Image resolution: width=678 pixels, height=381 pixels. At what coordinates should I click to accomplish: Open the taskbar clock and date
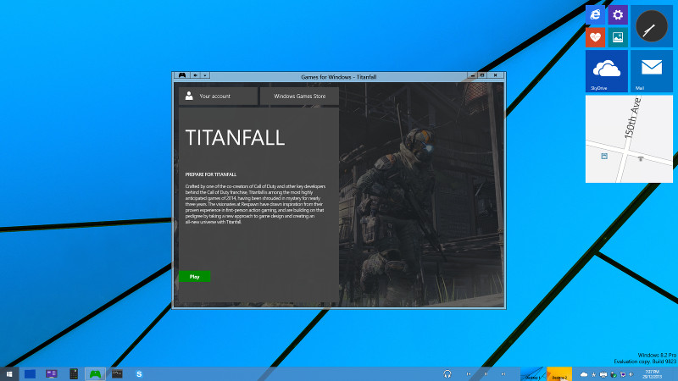[x=652, y=374]
